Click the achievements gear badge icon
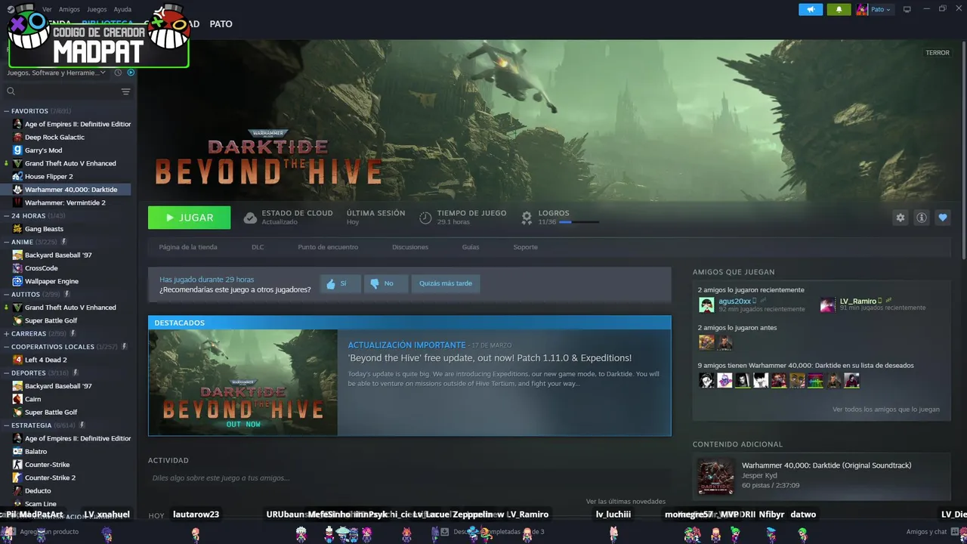Screen dimensions: 967x544 [x=527, y=218]
